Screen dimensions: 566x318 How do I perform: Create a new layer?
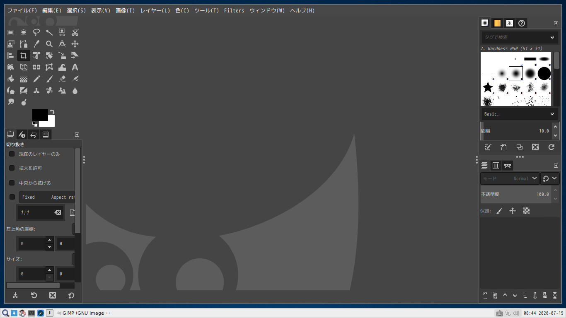pos(485,295)
